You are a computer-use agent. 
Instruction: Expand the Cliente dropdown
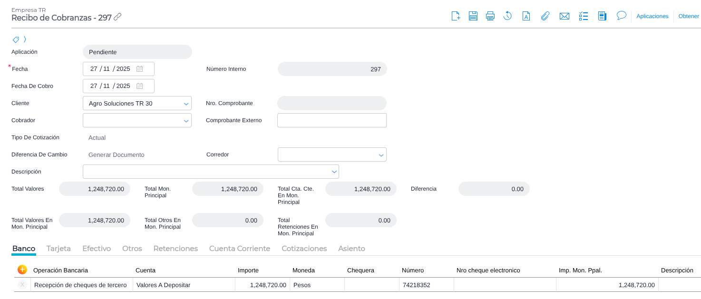(185, 104)
